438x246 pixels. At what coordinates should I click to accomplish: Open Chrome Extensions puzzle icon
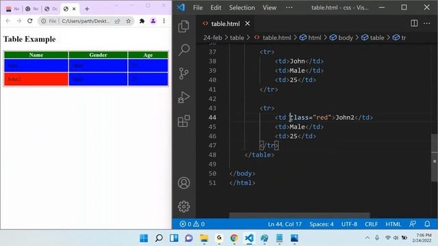tap(142, 21)
